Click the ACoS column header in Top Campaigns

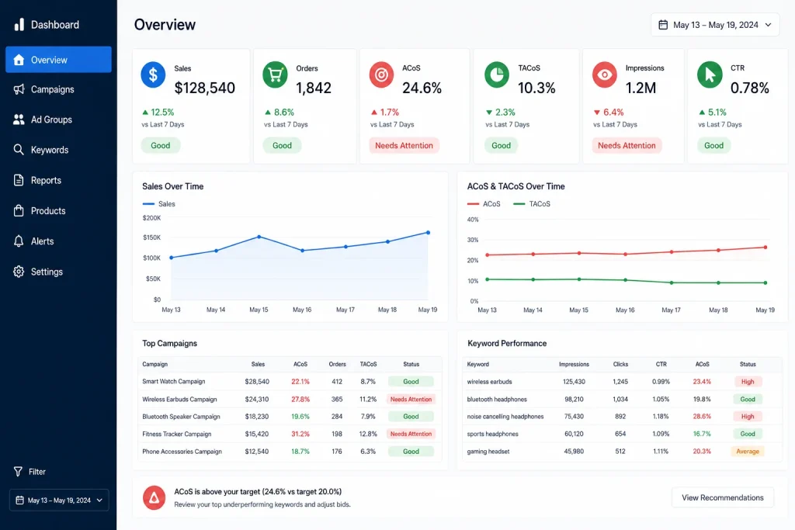click(x=300, y=364)
